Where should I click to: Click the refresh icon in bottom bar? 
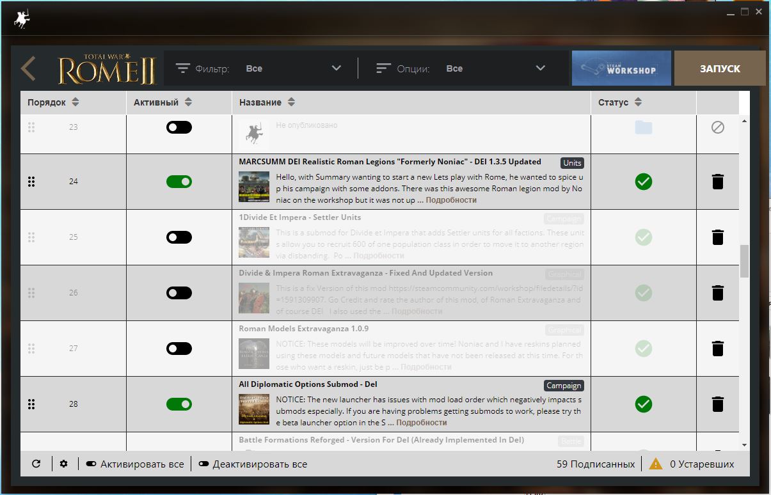coord(36,464)
